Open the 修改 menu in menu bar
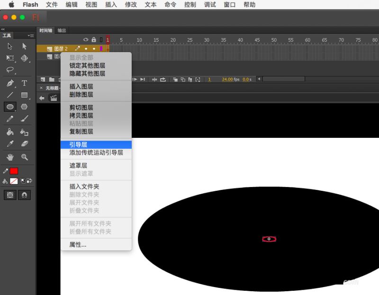This screenshot has width=379, height=295. tap(131, 5)
